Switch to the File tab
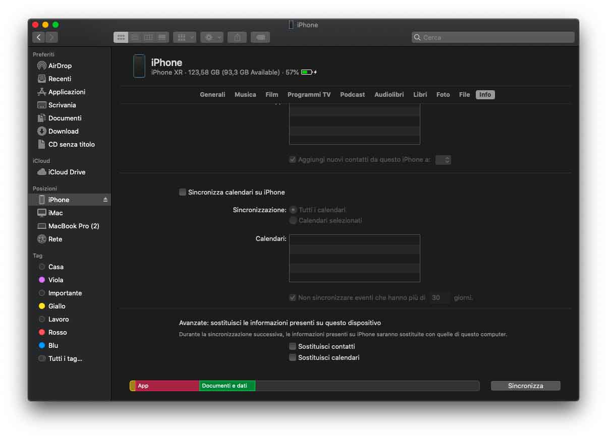This screenshot has width=607, height=438. pyautogui.click(x=464, y=94)
